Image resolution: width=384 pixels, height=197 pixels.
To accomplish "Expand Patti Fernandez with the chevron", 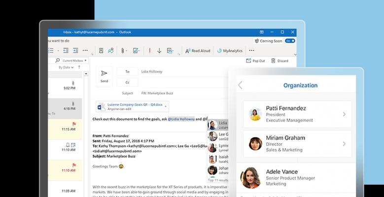I will [344, 114].
